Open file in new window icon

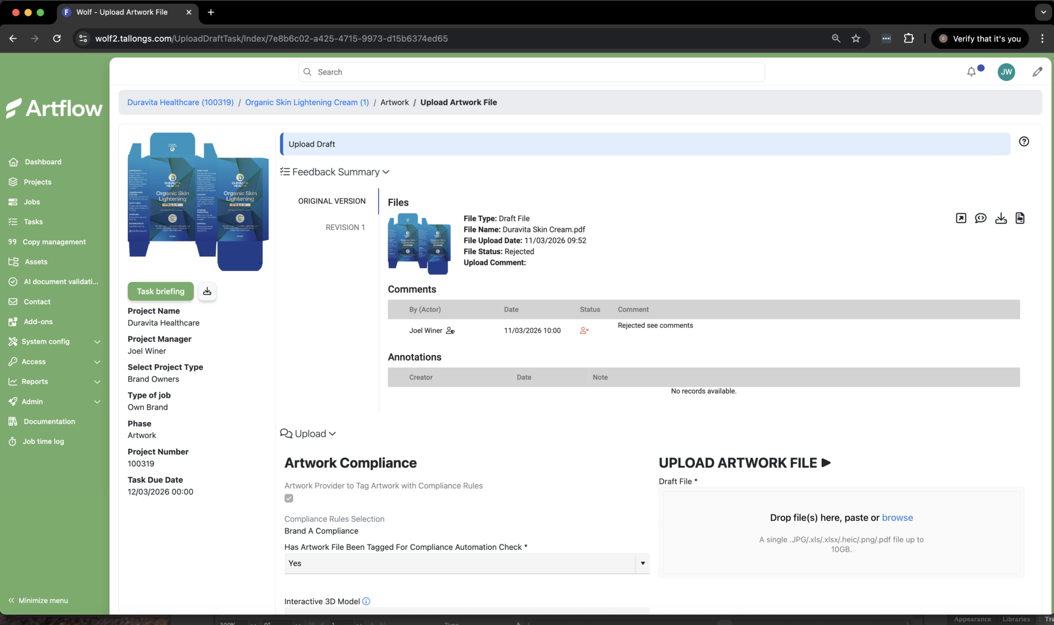click(961, 218)
